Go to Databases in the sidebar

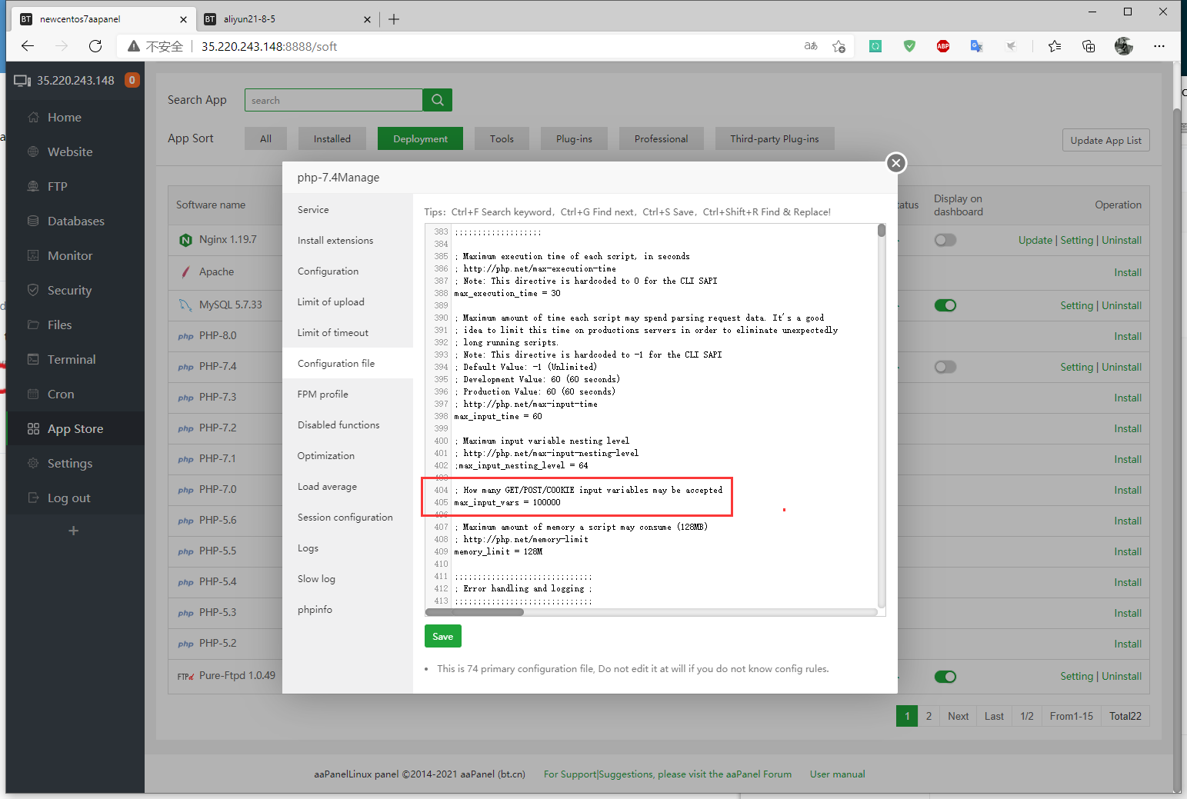[x=75, y=221]
